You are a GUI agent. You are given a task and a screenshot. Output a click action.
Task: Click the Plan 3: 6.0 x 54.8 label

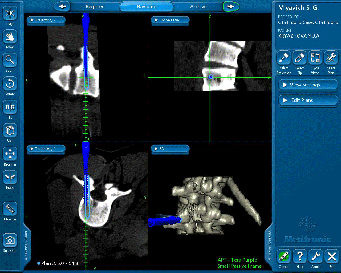pyautogui.click(x=58, y=263)
